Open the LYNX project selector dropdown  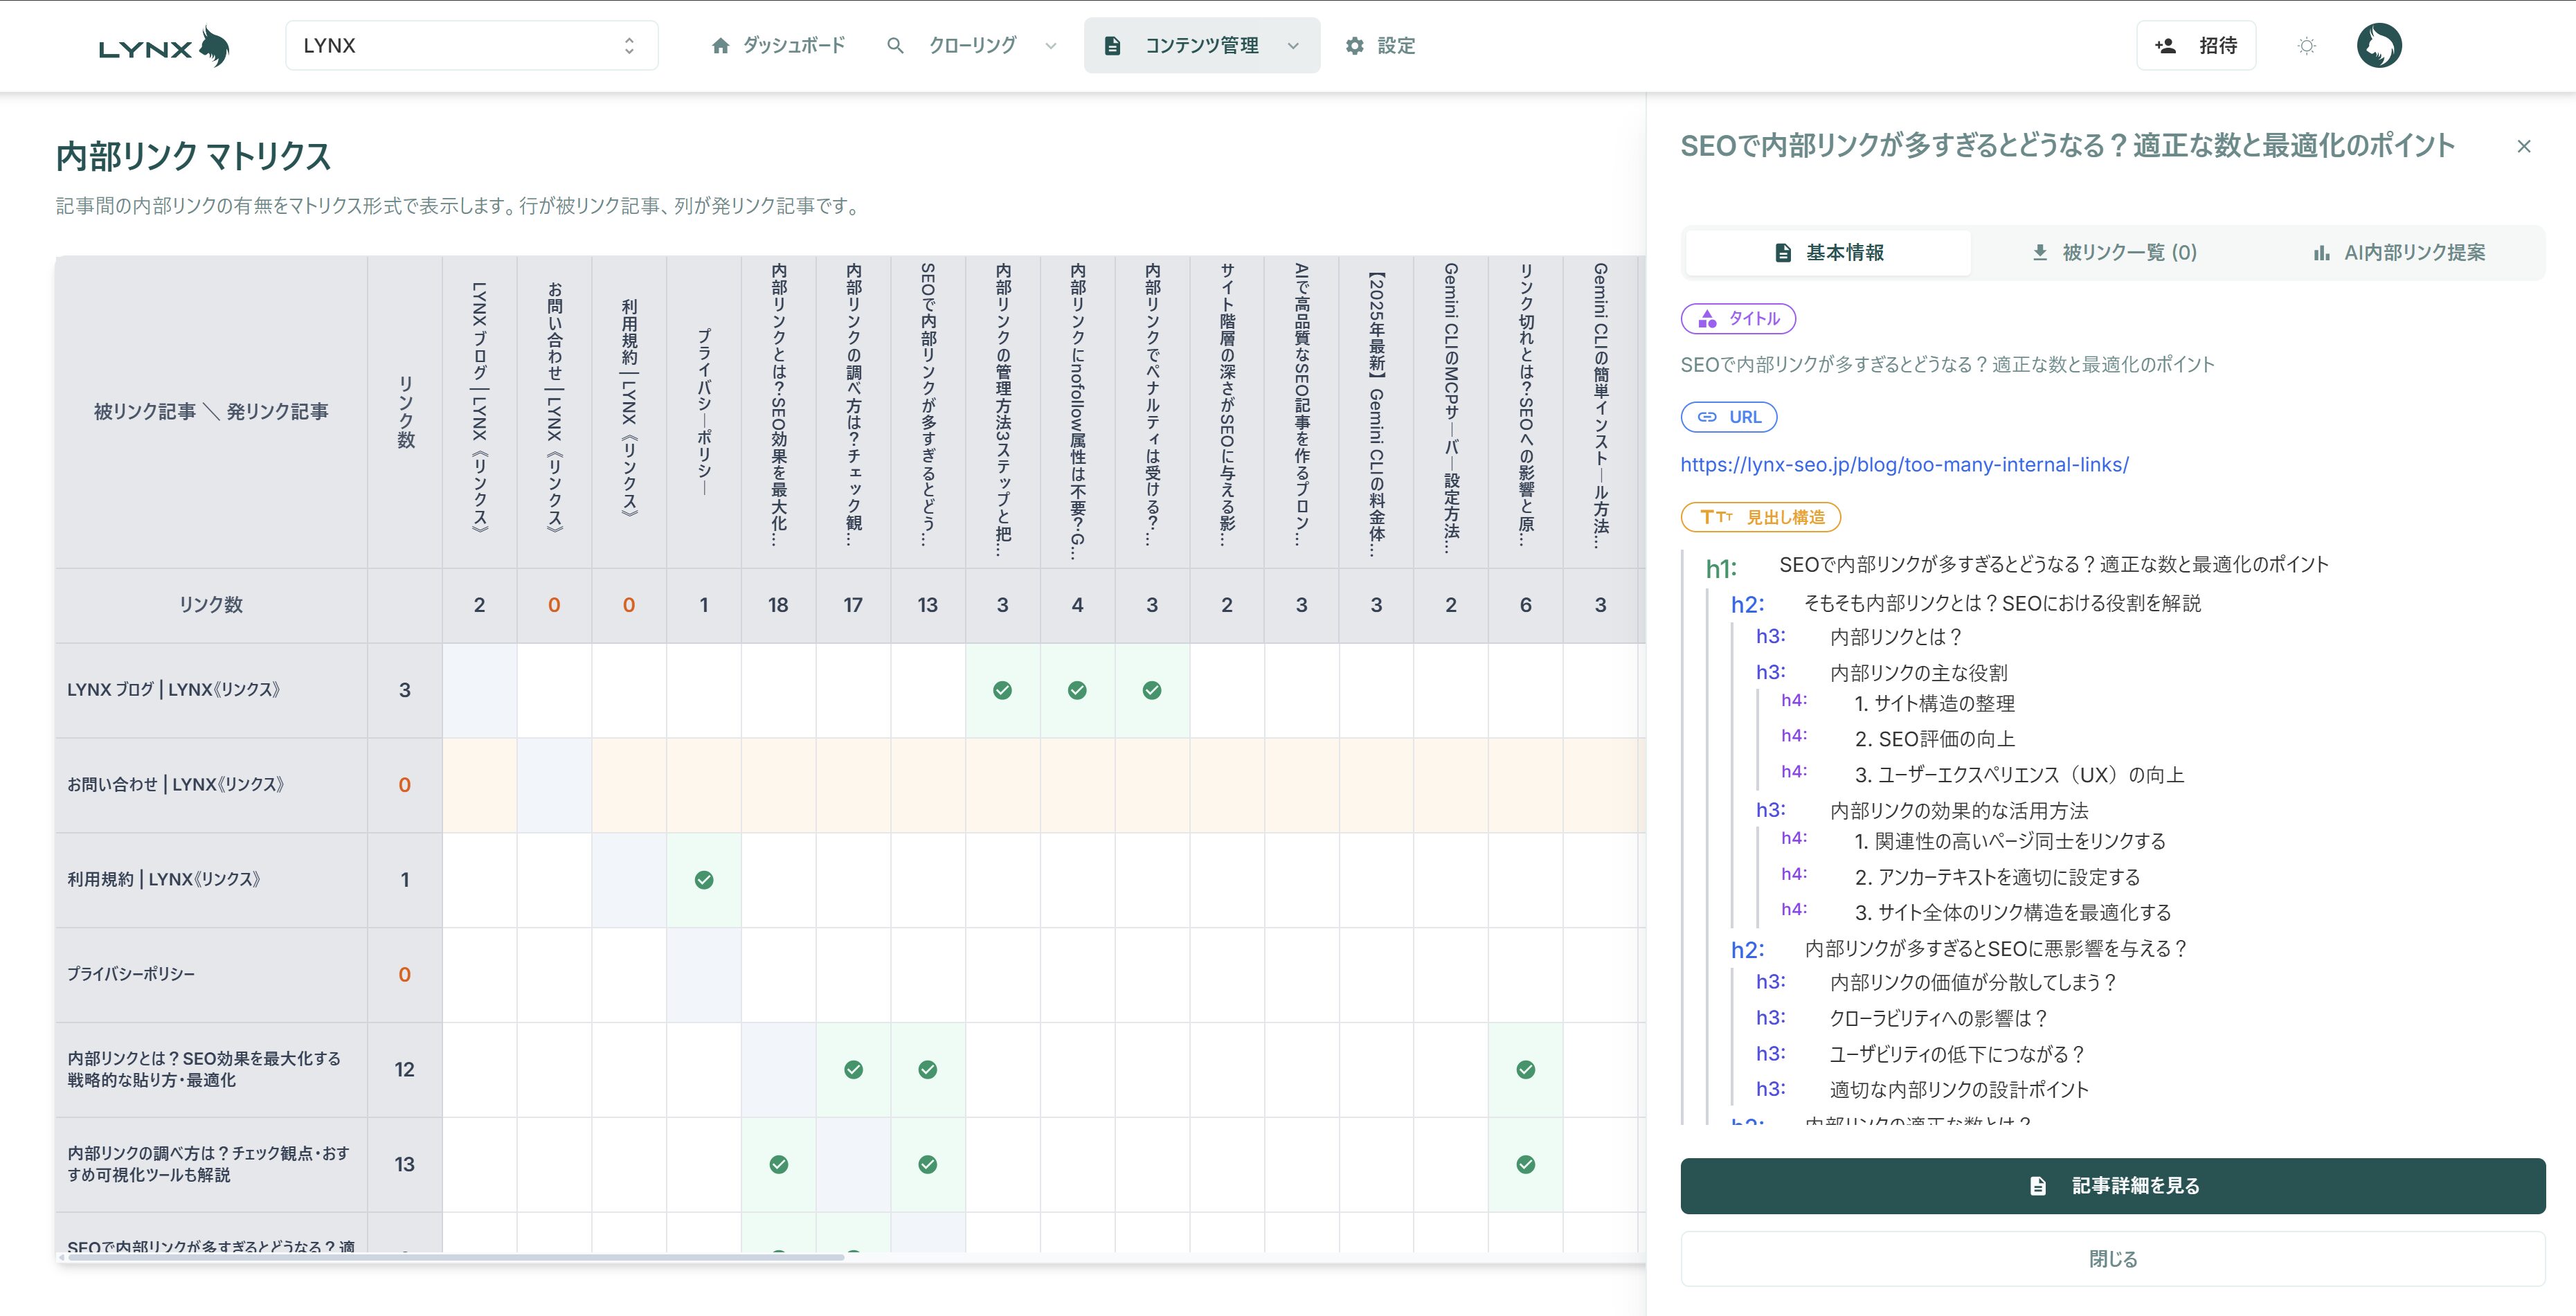coord(471,46)
